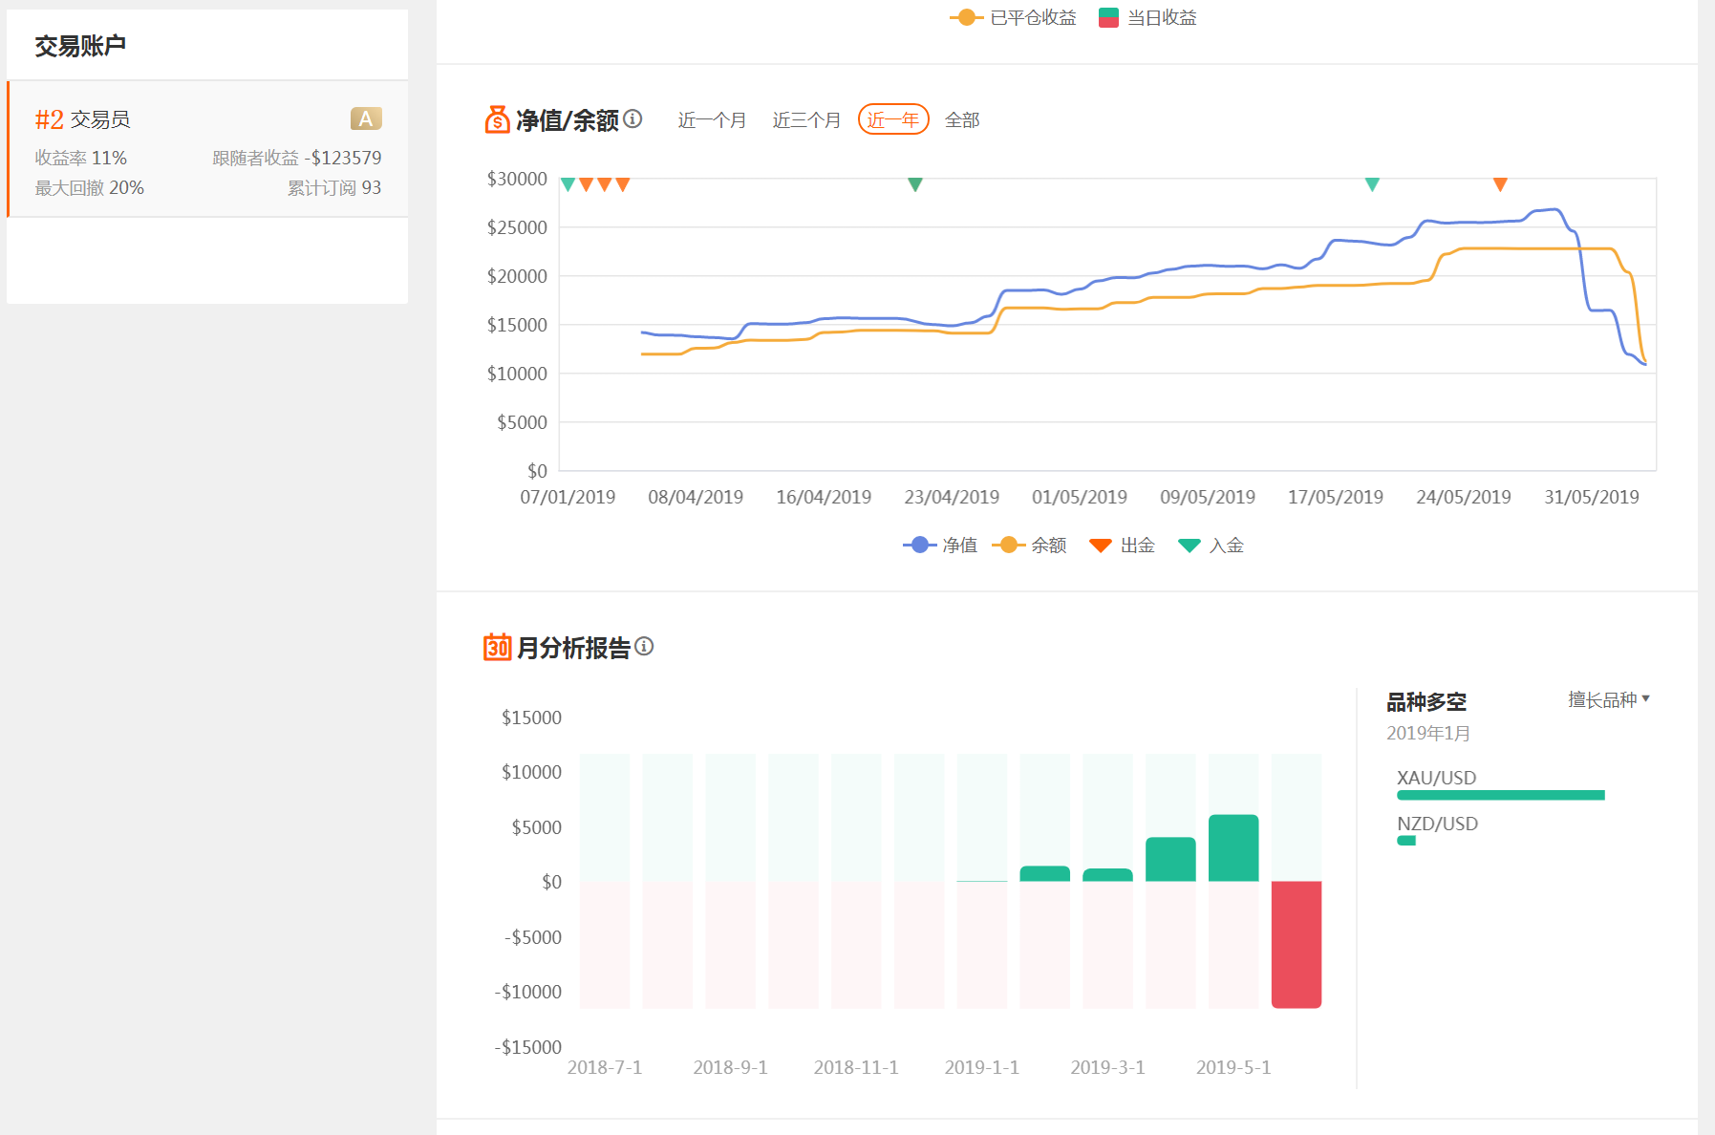The width and height of the screenshot is (1715, 1135).
Task: Select the 近一个月 time range tab
Action: [712, 120]
